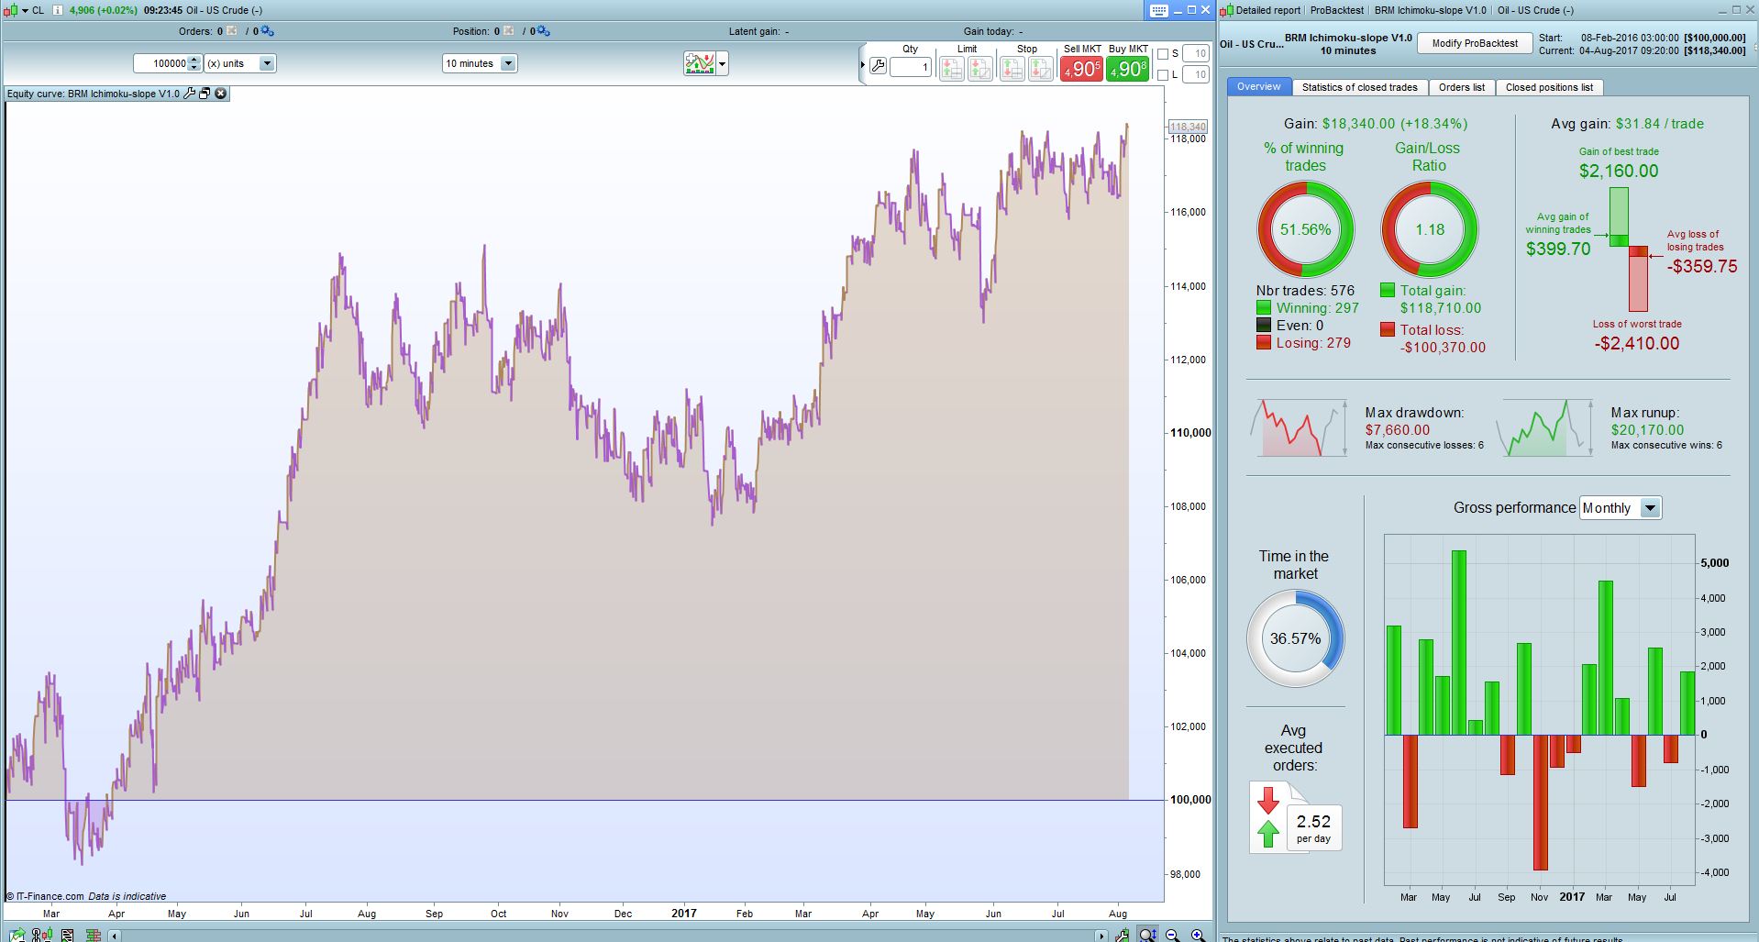Click the Gain of best trade value $2,160.00
Image resolution: width=1759 pixels, height=942 pixels.
[x=1619, y=171]
